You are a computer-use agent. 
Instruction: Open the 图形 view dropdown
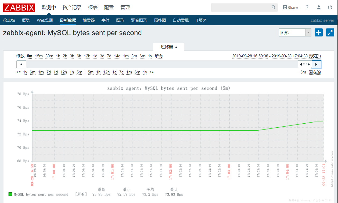(295, 33)
